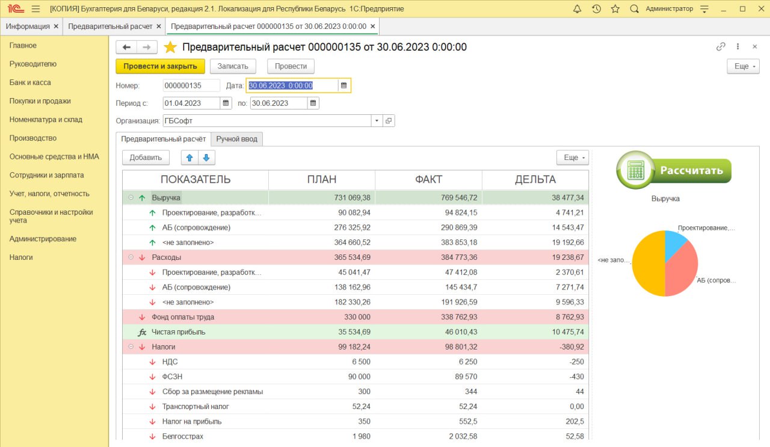770x447 pixels.
Task: Open the Покупки и продажи section
Action: 40,101
